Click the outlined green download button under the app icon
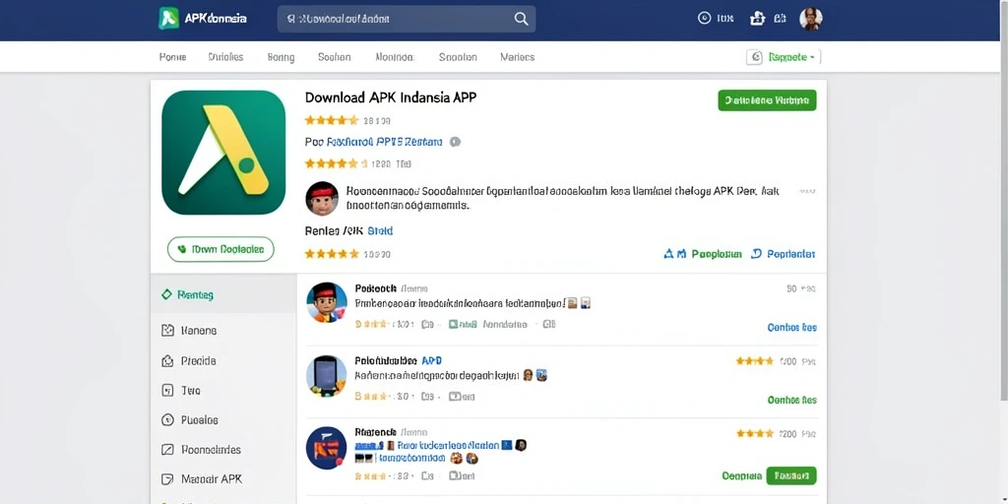The width and height of the screenshot is (1008, 504). pyautogui.click(x=220, y=249)
